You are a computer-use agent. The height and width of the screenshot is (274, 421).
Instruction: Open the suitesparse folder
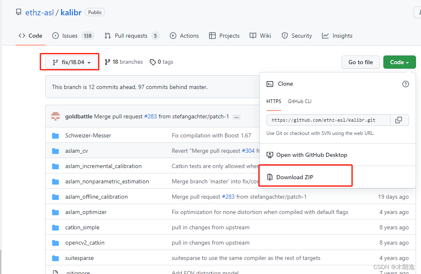click(79, 258)
